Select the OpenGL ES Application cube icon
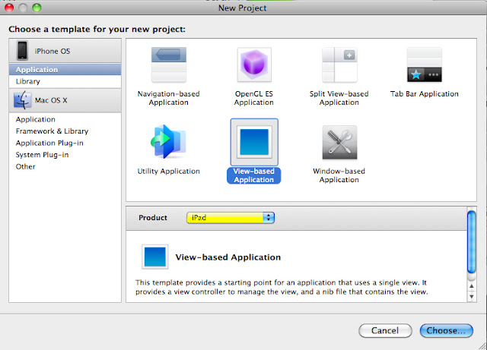The width and height of the screenshot is (487, 350). point(254,65)
